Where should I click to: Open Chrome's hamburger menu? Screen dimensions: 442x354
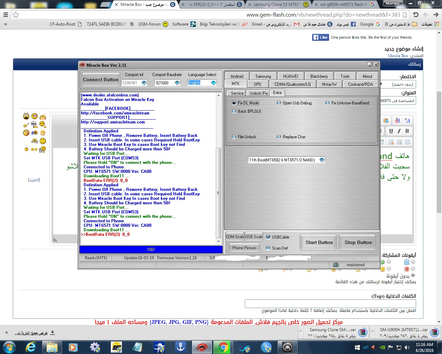coord(6,15)
